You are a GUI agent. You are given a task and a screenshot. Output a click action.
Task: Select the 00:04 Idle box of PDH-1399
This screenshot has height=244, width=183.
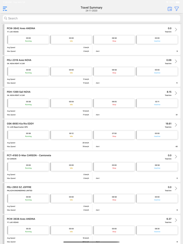click(x=71, y=103)
